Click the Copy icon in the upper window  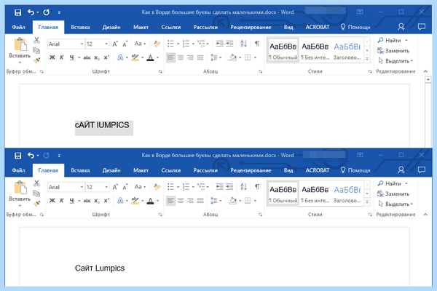36,50
